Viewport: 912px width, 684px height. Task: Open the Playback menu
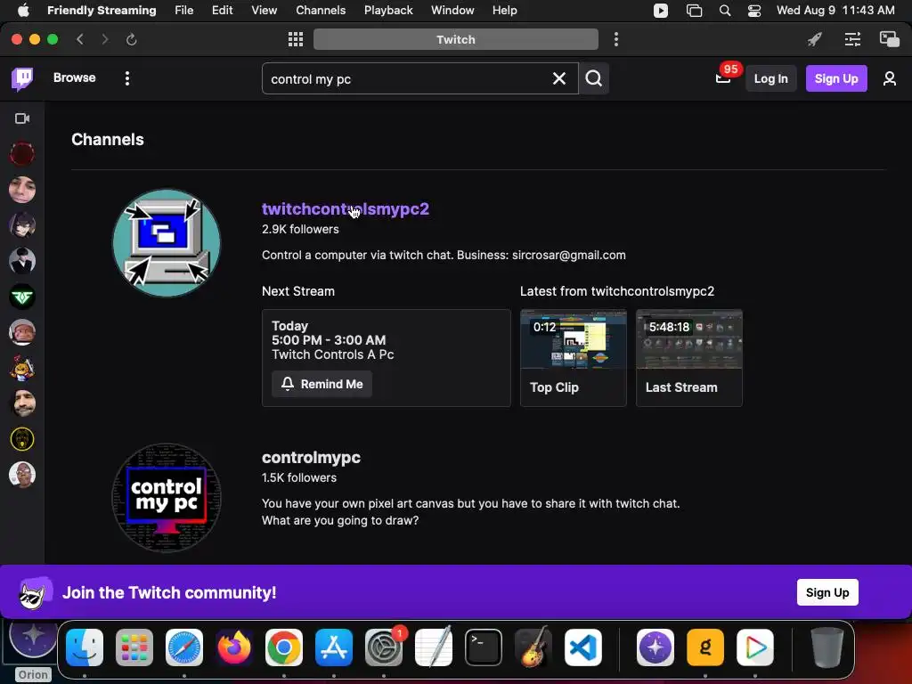coord(388,11)
